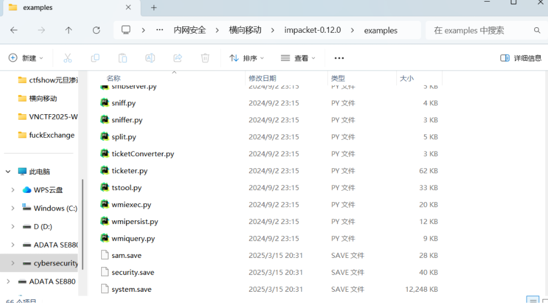The height and width of the screenshot is (306, 548).
Task: Select the wmiexec.py file icon
Action: 105,204
